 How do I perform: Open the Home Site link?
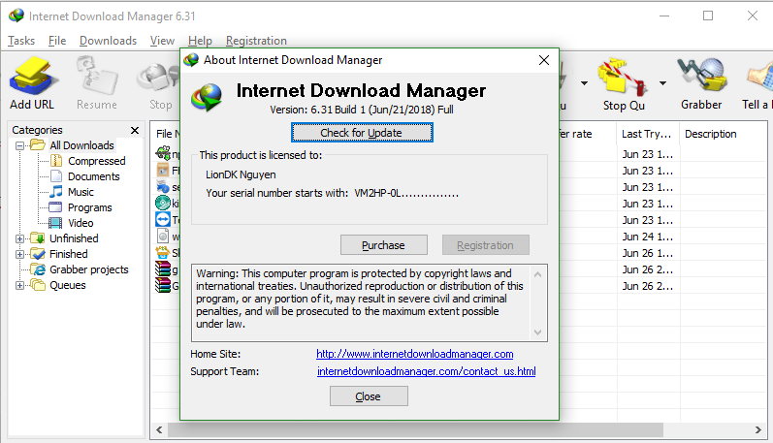pyautogui.click(x=414, y=354)
